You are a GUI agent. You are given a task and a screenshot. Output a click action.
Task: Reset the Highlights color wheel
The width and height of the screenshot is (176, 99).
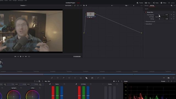coord(21,88)
